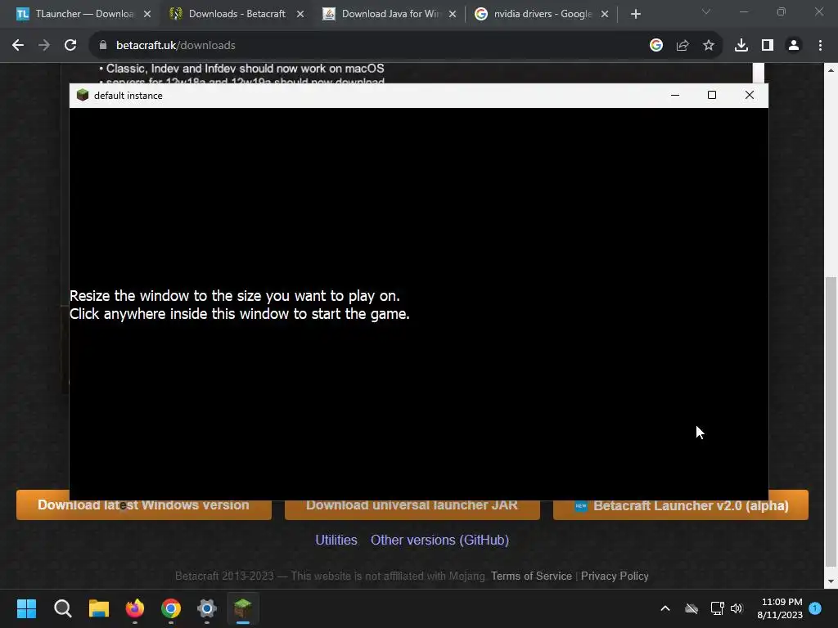838x628 pixels.
Task: Click the page vertical scrollbar thumb
Action: [831, 422]
